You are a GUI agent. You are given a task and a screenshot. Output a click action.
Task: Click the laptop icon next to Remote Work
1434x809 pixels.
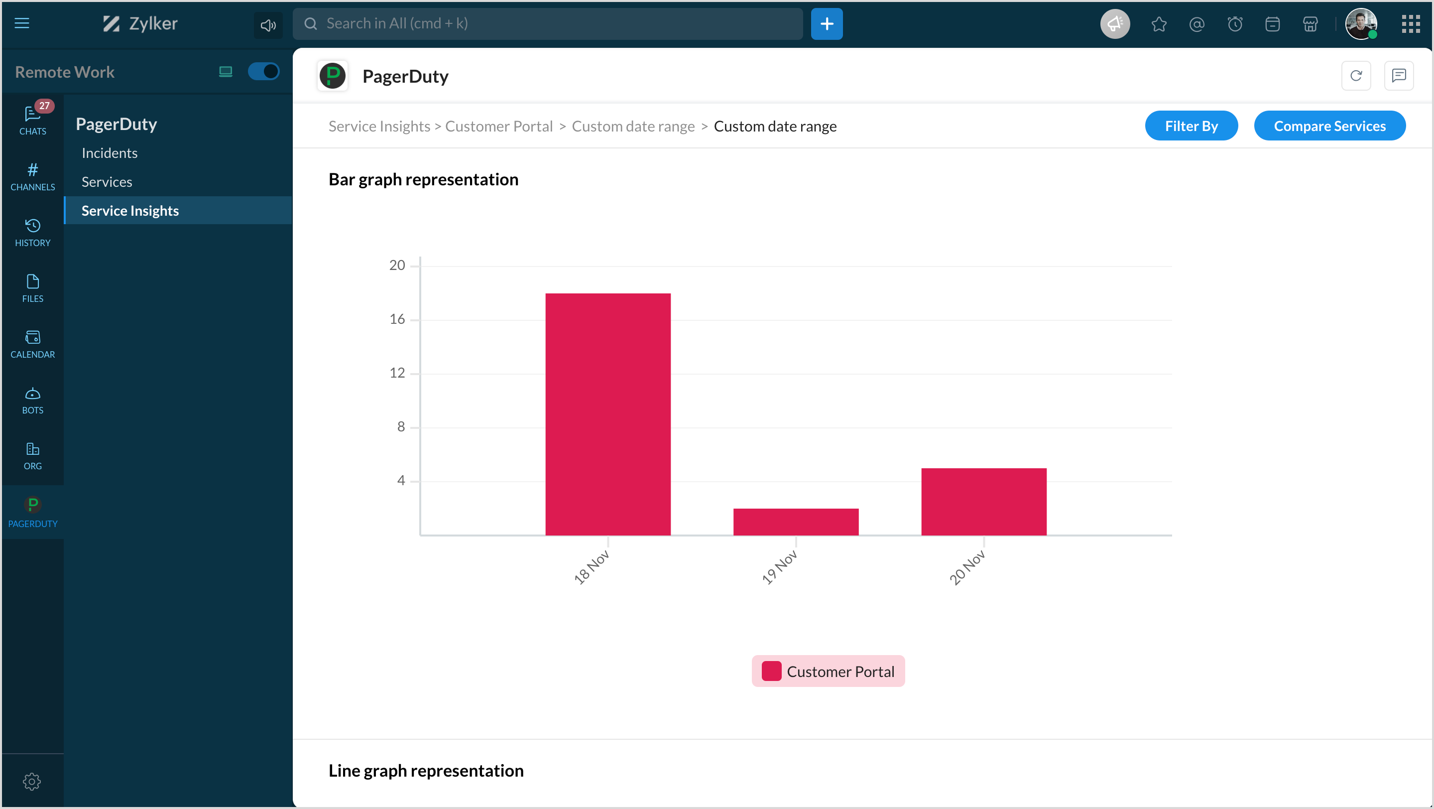226,71
